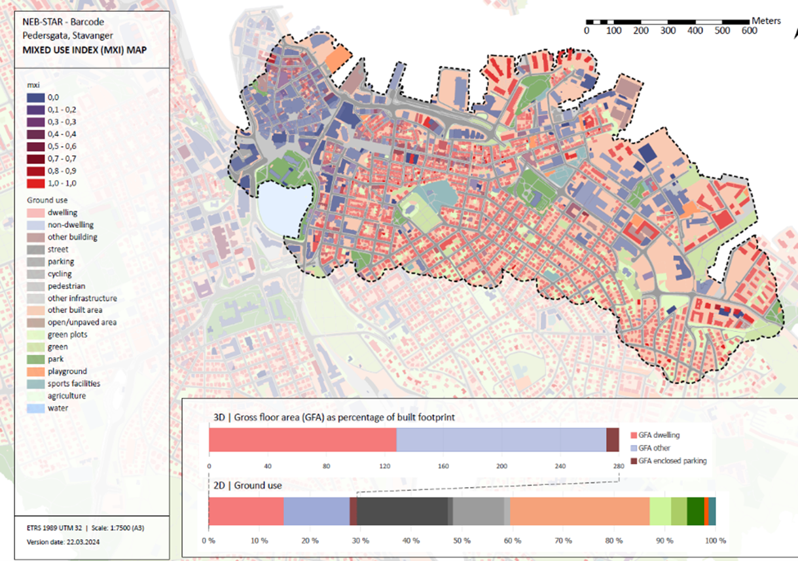This screenshot has height=561, width=798.
Task: Click the playground legend swatch
Action: coord(36,372)
